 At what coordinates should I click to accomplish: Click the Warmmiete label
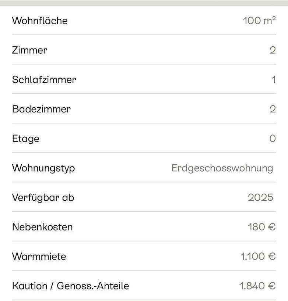[x=39, y=256]
